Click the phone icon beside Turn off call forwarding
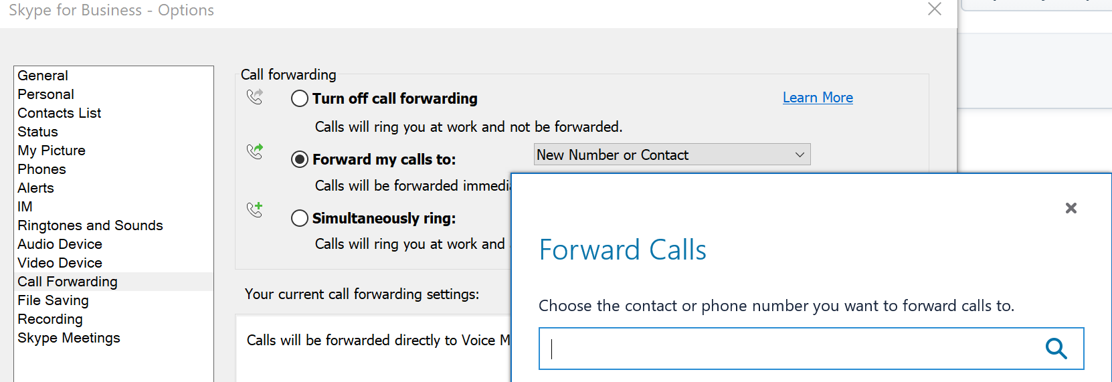Viewport: 1112px width, 382px height. click(255, 97)
